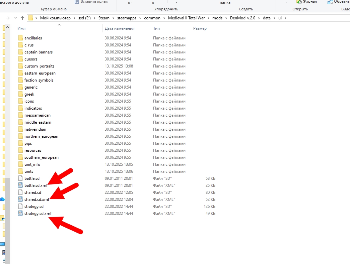
Task: Expand the chevron after the ui breadcrumb
Action: tap(285, 18)
